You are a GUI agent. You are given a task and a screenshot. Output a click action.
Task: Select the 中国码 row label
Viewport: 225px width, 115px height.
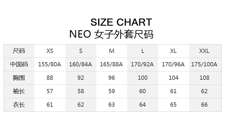(19, 65)
